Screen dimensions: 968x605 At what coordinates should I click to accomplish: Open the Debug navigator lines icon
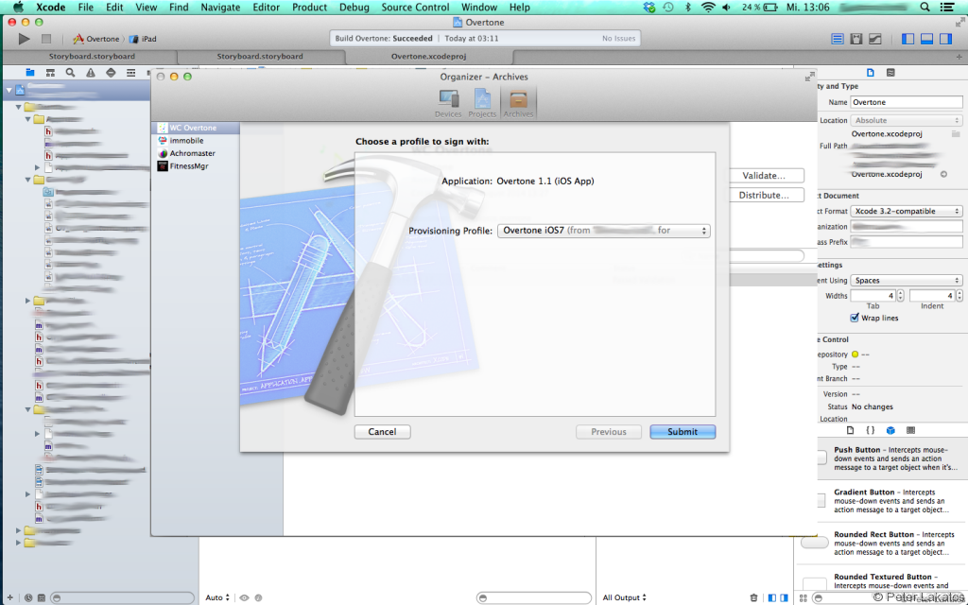[x=130, y=73]
